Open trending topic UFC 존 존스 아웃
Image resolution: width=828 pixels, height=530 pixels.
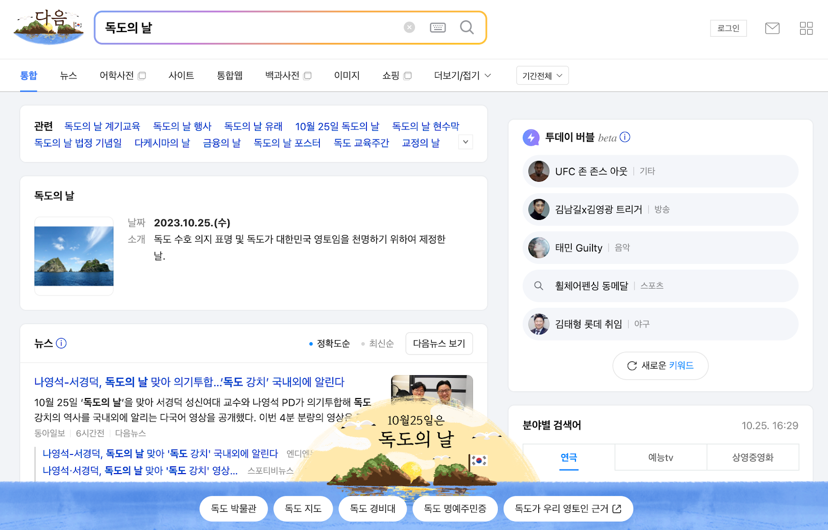coord(660,171)
